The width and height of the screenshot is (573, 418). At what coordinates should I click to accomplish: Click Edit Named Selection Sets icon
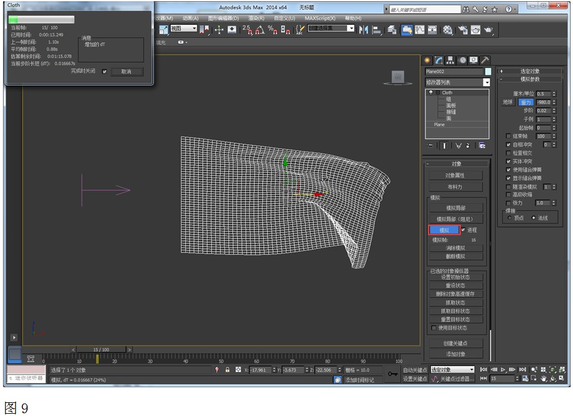[299, 30]
